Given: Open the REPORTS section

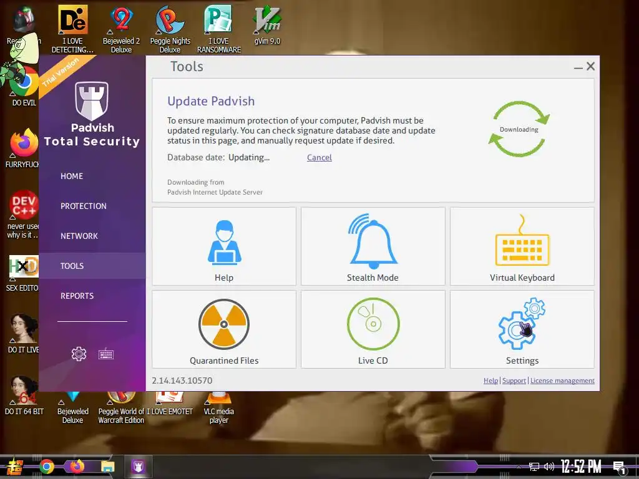Looking at the screenshot, I should pyautogui.click(x=77, y=296).
